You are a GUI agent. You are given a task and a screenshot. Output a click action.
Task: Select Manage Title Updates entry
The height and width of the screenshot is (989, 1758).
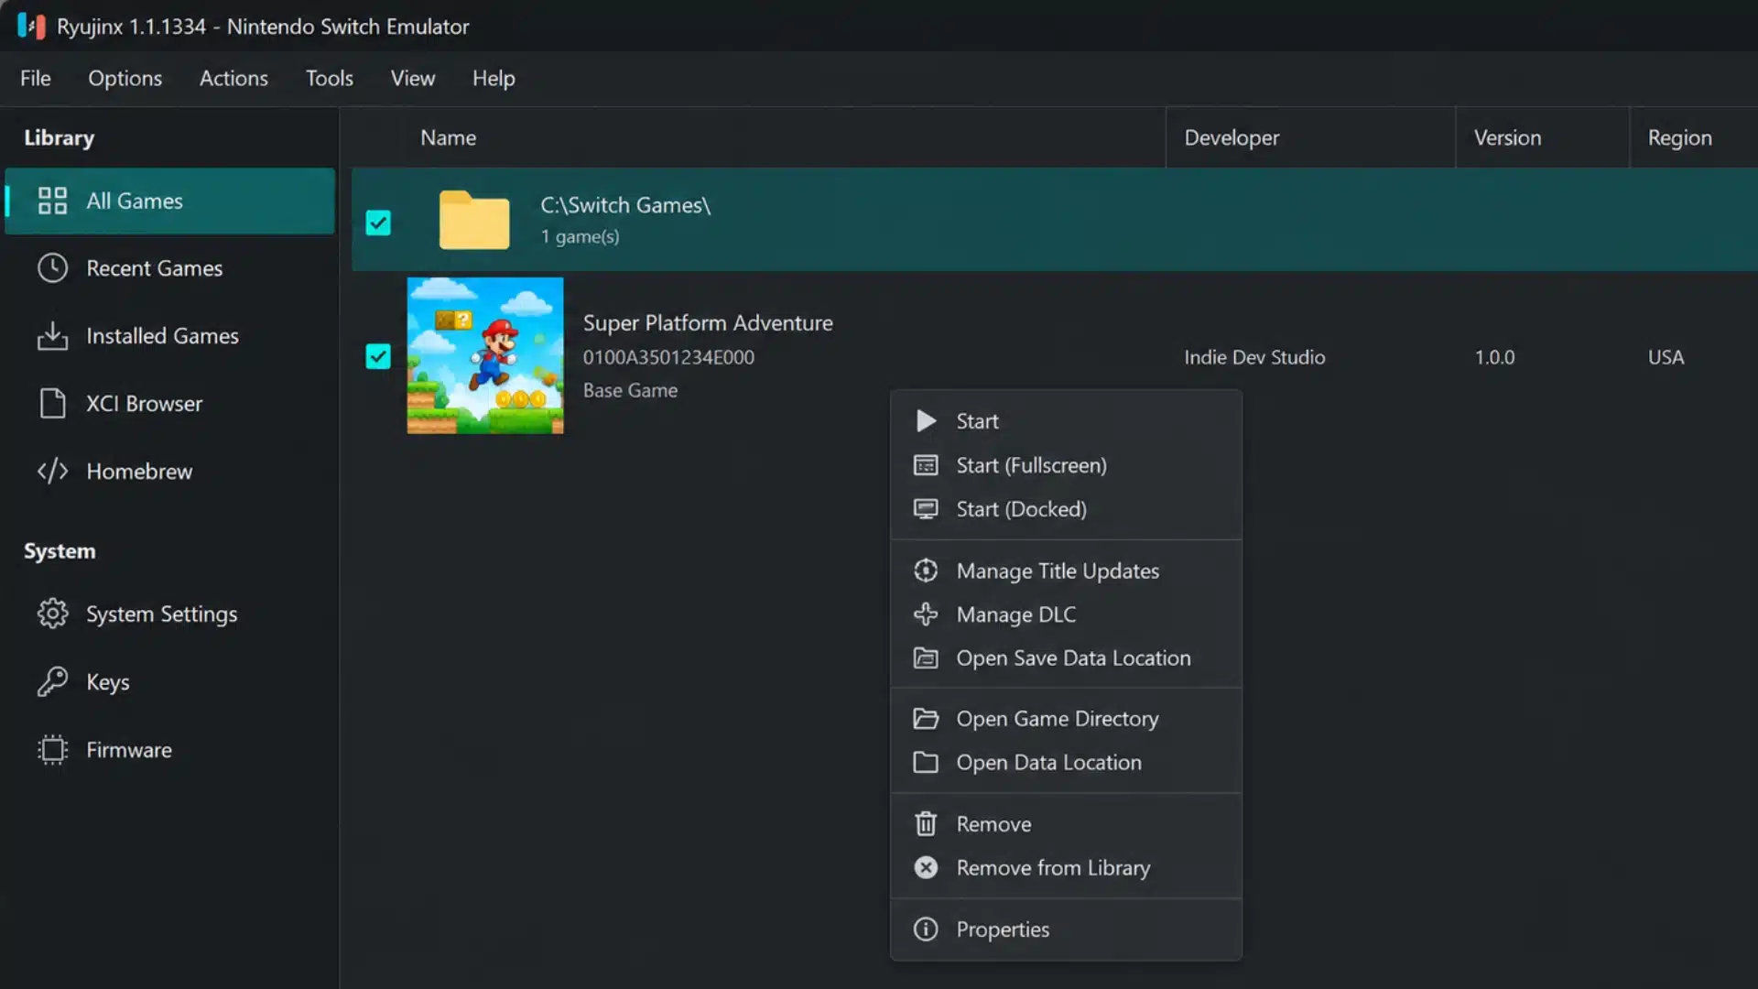click(x=1066, y=571)
